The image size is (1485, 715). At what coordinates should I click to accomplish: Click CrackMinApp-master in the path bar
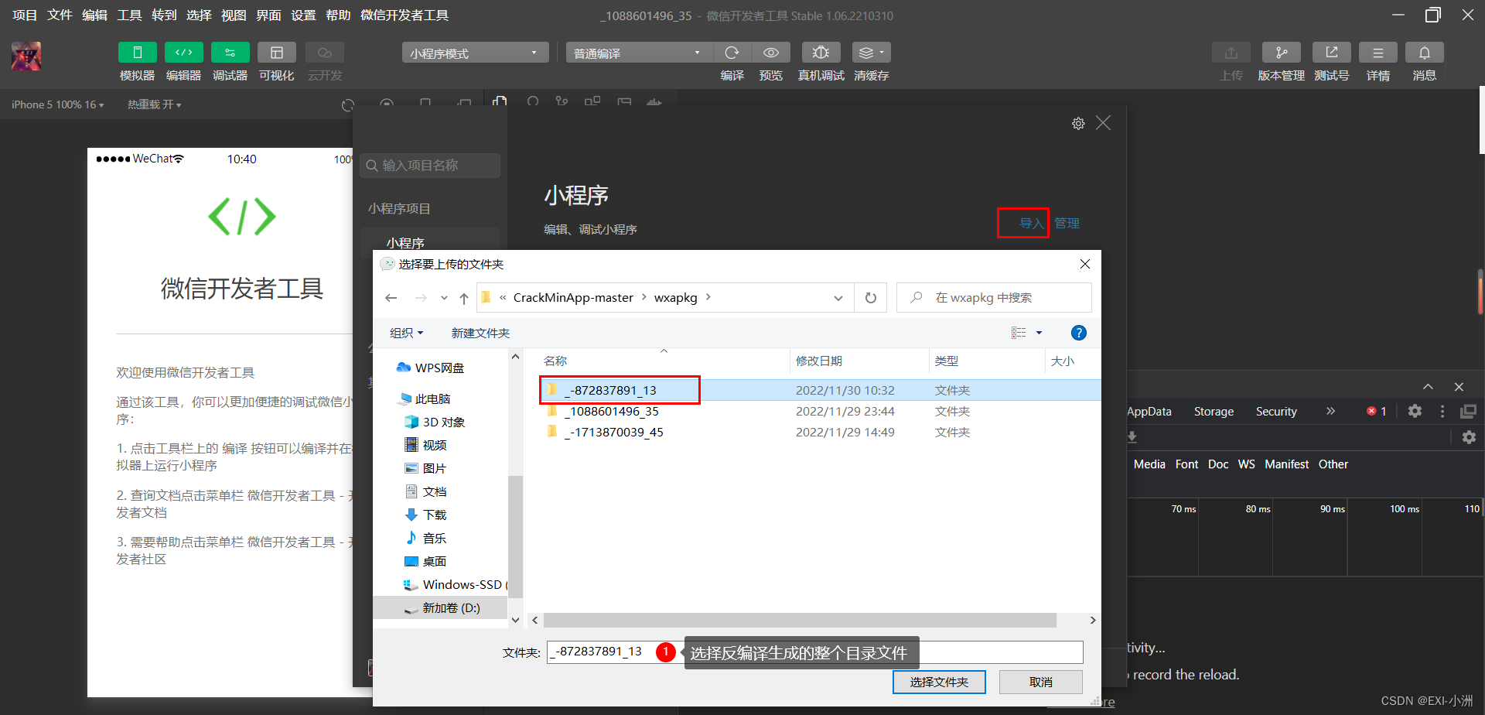point(573,298)
